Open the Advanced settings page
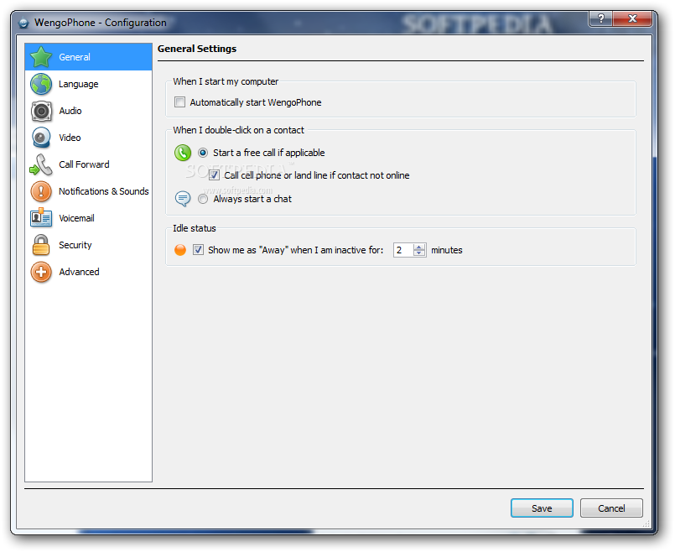Viewport: 675px width, 552px height. point(89,272)
